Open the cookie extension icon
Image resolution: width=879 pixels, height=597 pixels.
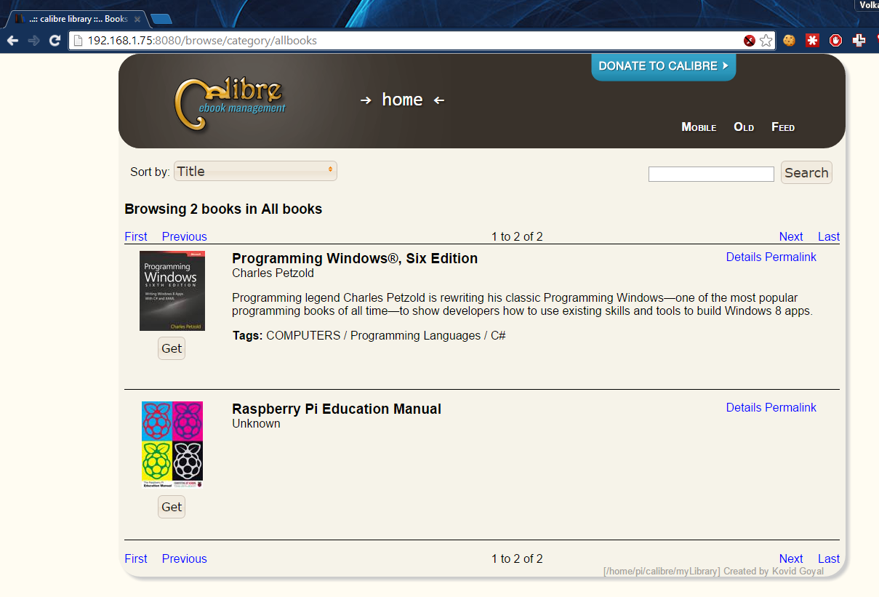coord(789,41)
